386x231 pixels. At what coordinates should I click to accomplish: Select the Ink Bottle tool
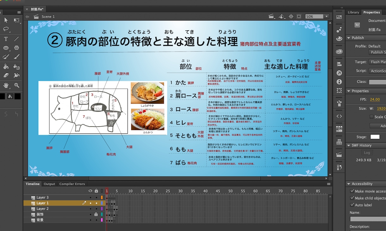(x=17, y=67)
